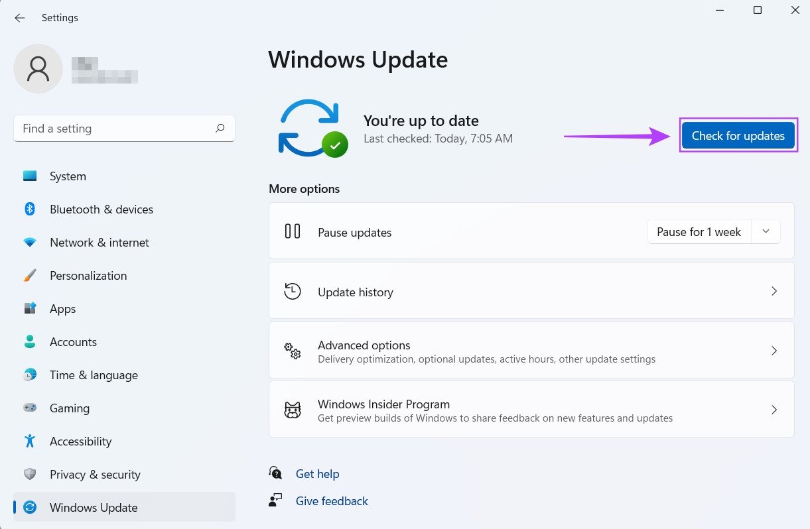The width and height of the screenshot is (810, 529).
Task: Click the Advanced options chevron arrow
Action: [774, 351]
